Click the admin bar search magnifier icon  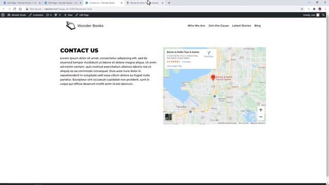coord(323,15)
